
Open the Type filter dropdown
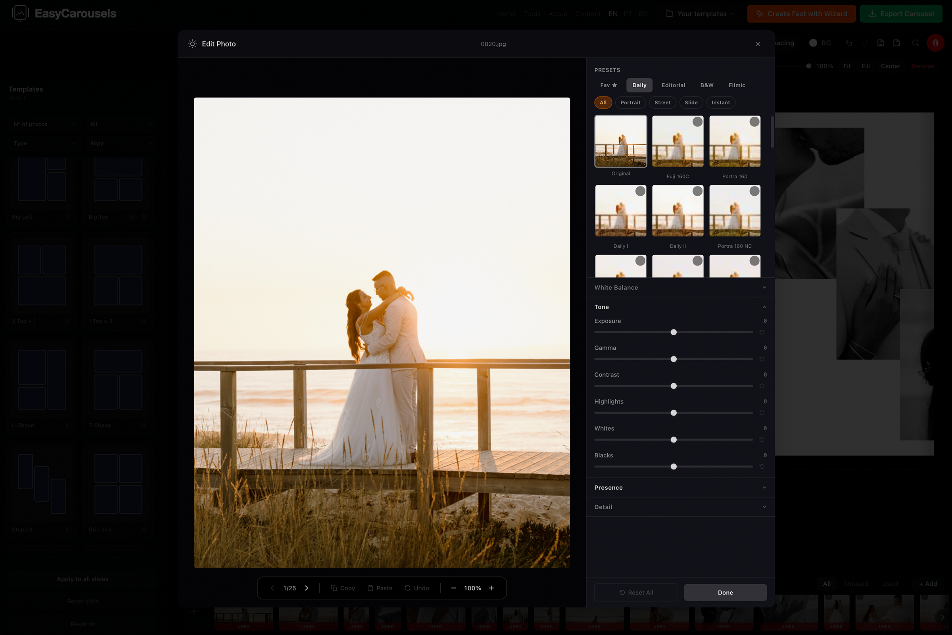point(44,143)
